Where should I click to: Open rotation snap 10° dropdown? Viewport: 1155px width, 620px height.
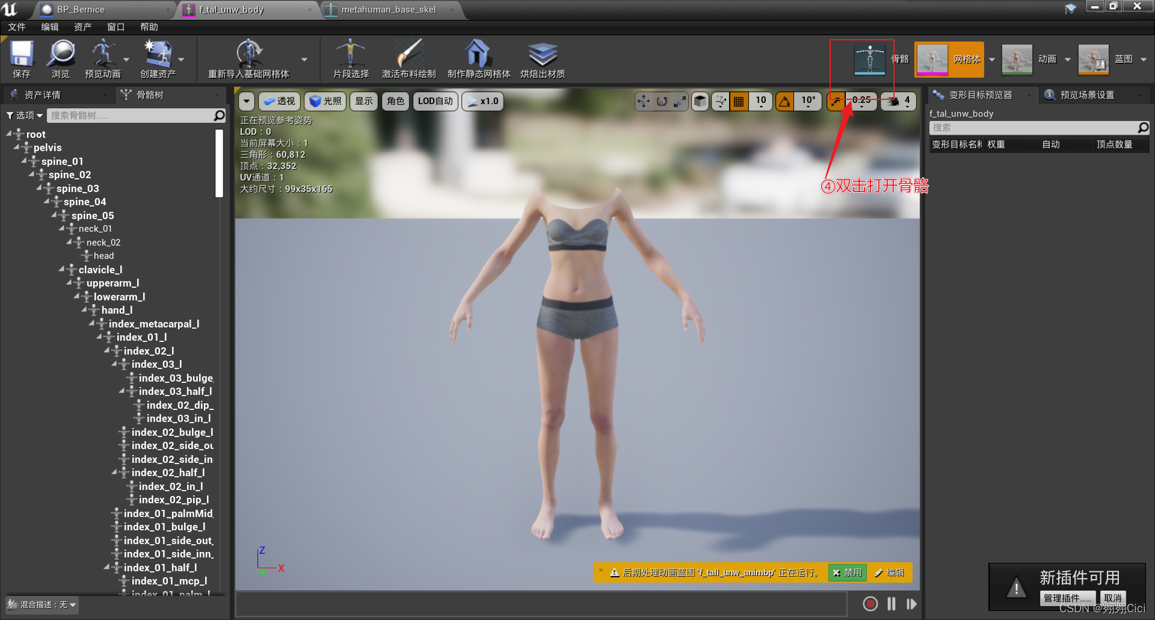[808, 101]
